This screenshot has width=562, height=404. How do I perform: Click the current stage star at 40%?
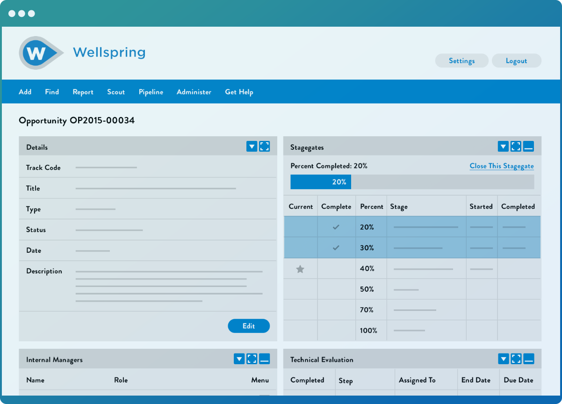click(300, 269)
